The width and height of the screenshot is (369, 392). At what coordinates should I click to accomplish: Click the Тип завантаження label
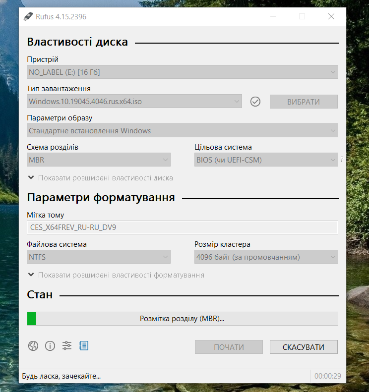click(x=59, y=89)
